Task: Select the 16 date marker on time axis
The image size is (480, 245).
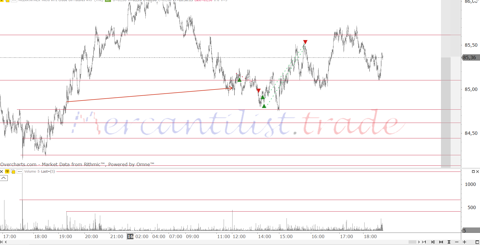Action: click(130, 236)
